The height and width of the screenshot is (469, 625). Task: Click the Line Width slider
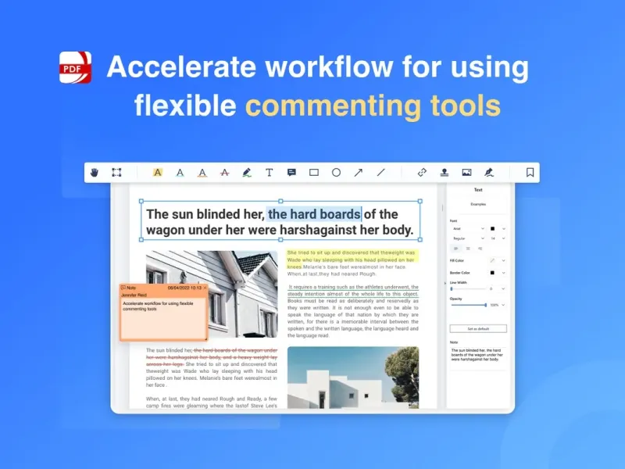pos(468,288)
